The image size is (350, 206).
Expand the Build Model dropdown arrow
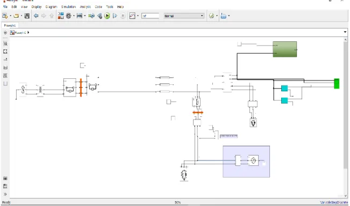tap(229, 16)
